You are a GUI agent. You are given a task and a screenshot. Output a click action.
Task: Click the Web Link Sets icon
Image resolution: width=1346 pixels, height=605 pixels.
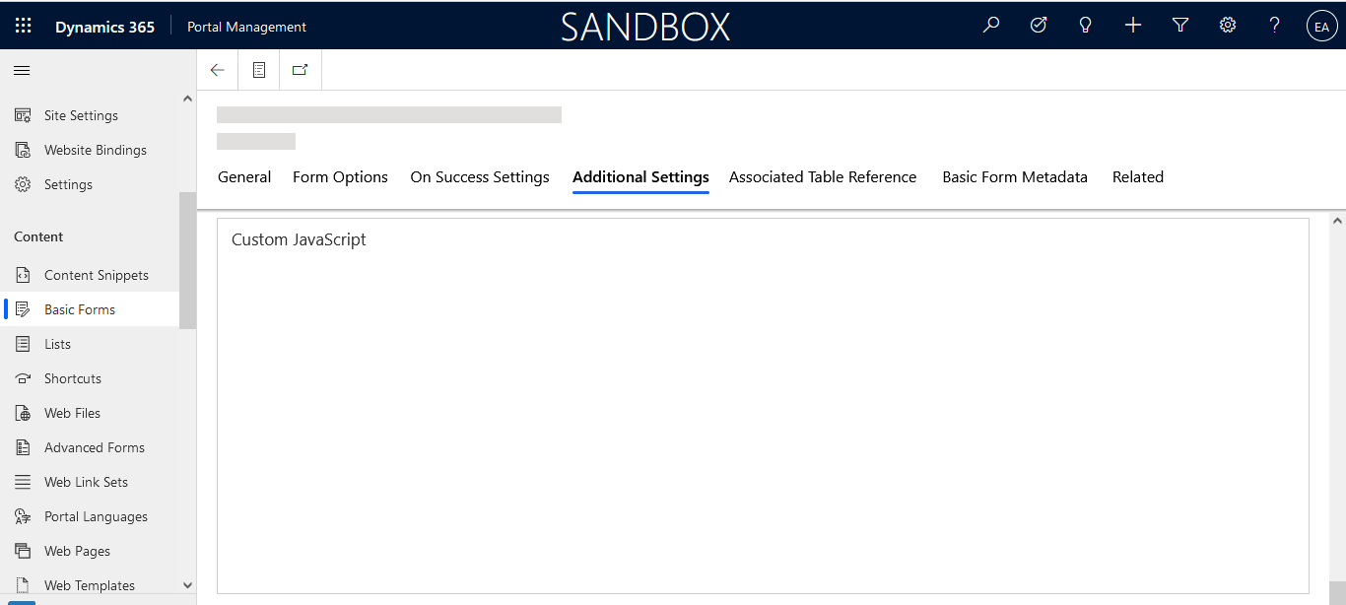point(23,482)
